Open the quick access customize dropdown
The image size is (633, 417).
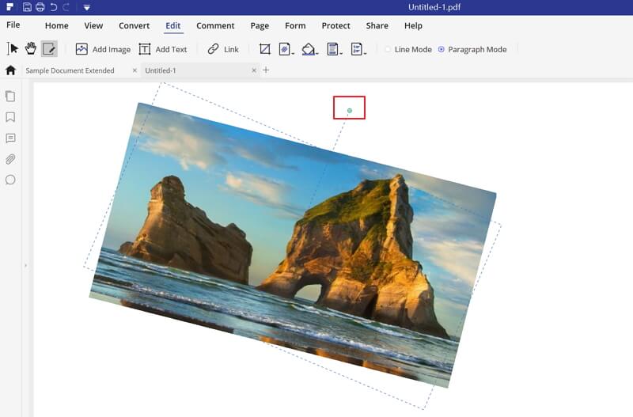pyautogui.click(x=87, y=7)
